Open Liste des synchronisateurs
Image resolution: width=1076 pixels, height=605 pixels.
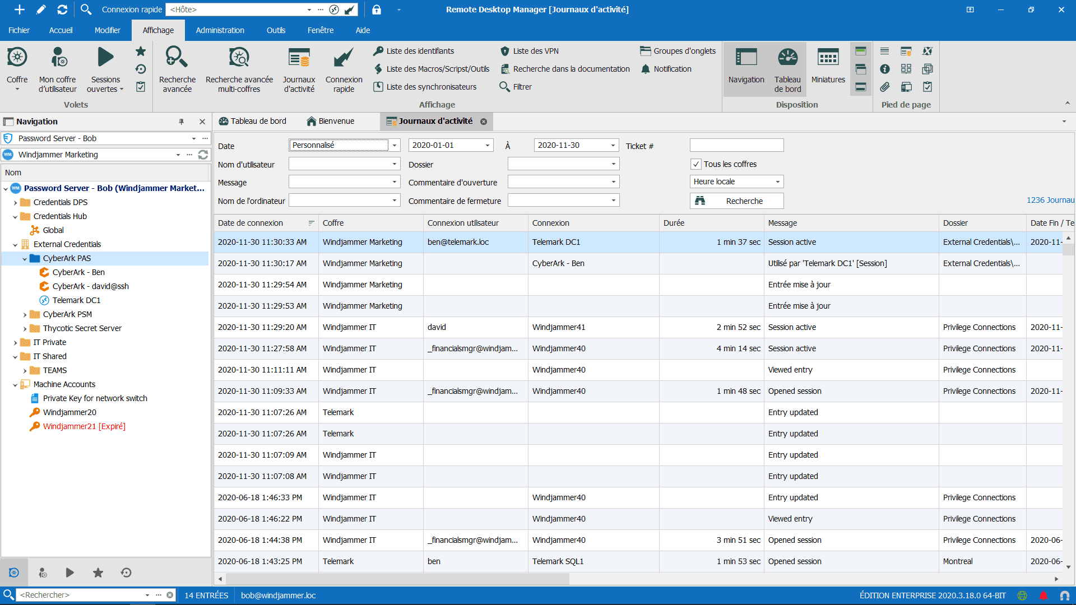click(x=425, y=87)
